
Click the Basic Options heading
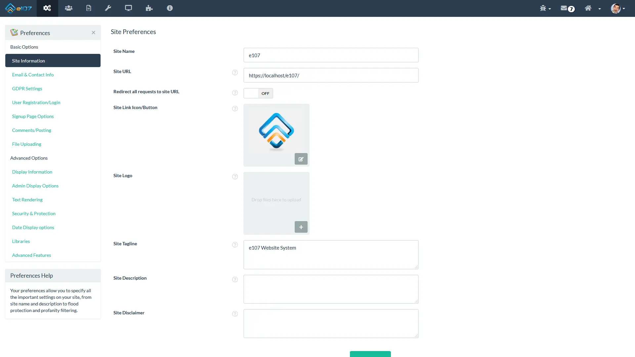tap(24, 47)
